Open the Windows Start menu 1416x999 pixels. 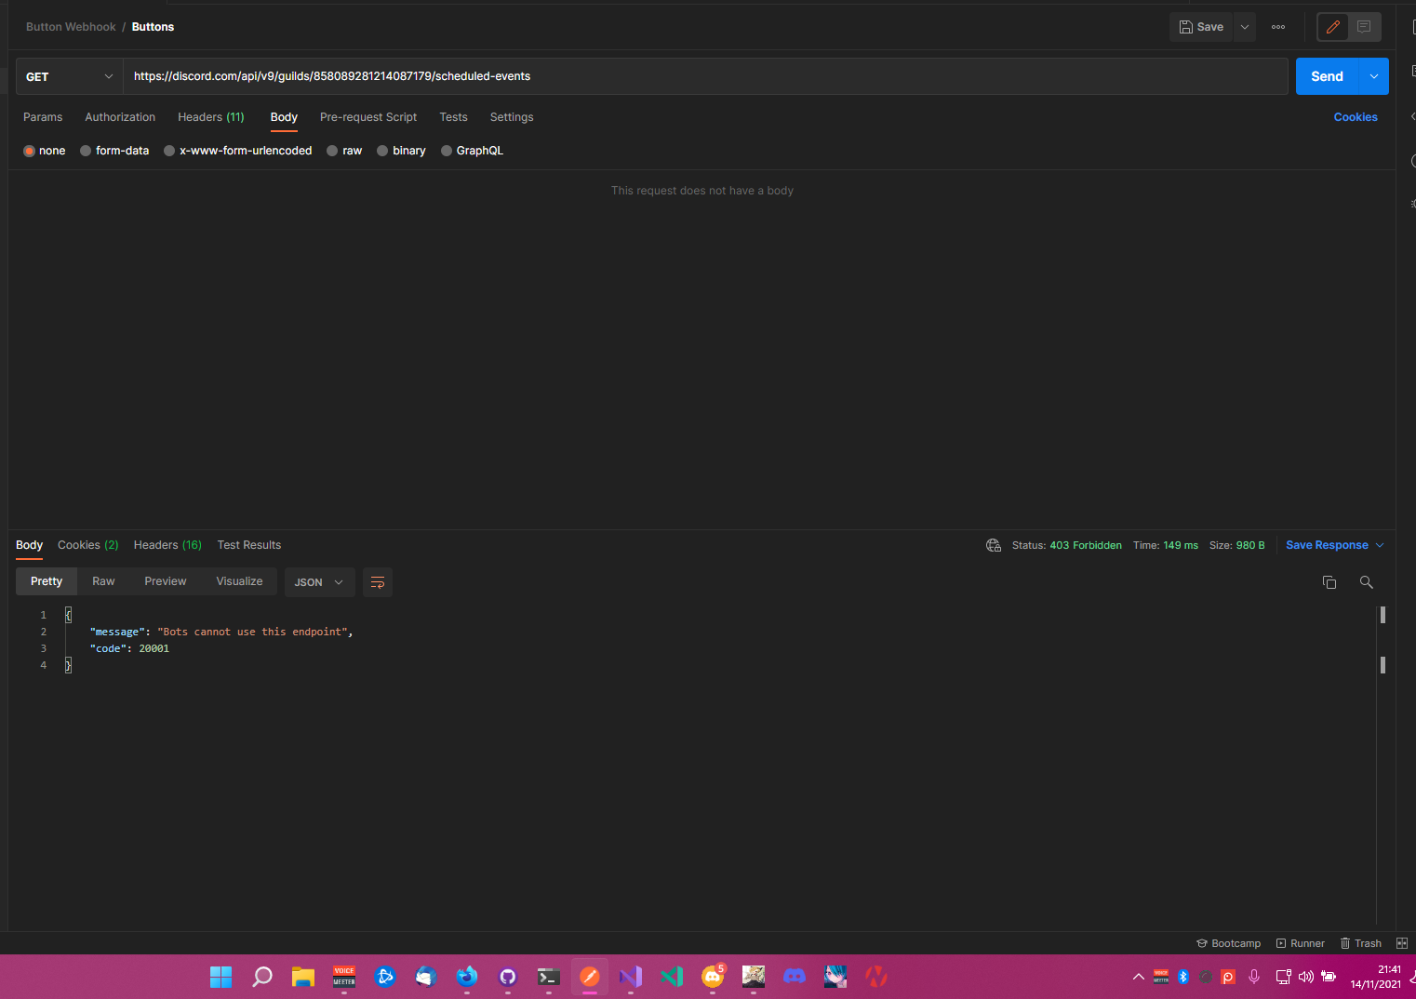pos(221,977)
